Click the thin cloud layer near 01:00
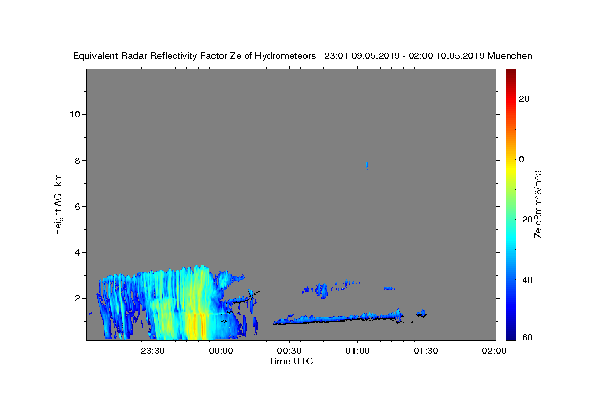The image size is (613, 408). point(337,319)
